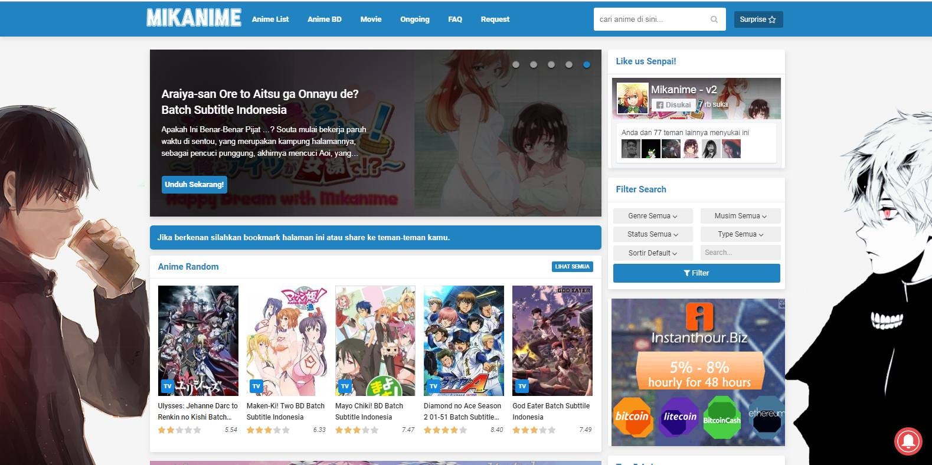Click the Unduh Sekarang! button
The image size is (932, 465).
pyautogui.click(x=194, y=184)
